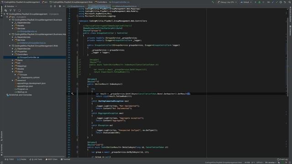292x164 pixels.
Task: Select the IoC folder in the tree
Action: point(19,63)
